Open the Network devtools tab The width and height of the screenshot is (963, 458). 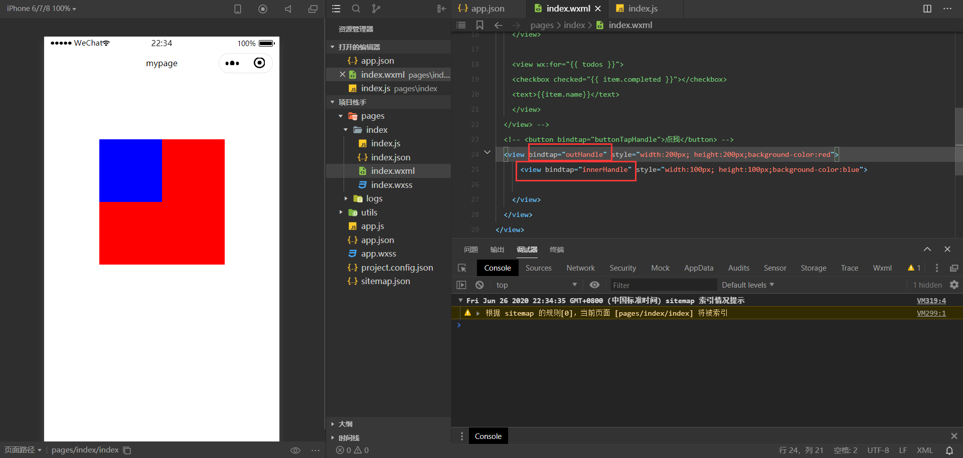coord(581,268)
